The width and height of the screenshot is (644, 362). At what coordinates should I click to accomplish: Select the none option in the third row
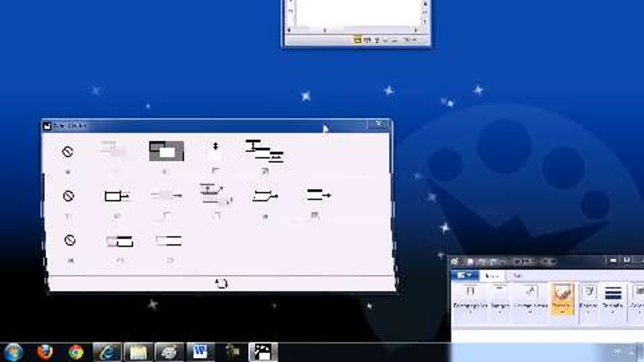point(70,240)
